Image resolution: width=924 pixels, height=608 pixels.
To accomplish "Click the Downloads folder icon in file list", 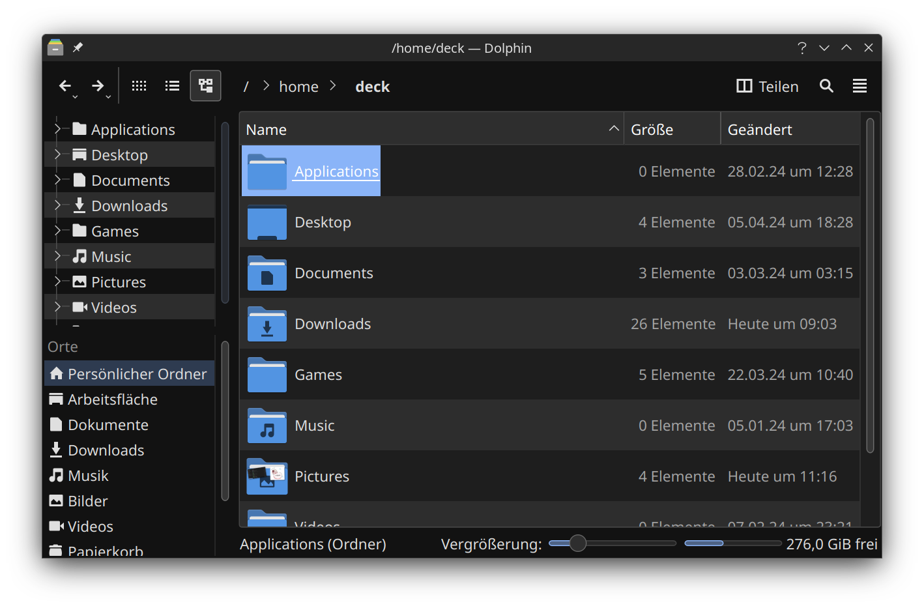I will (267, 324).
